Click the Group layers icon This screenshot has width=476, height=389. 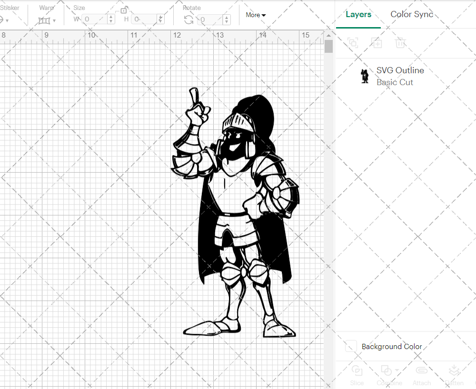pos(353,43)
